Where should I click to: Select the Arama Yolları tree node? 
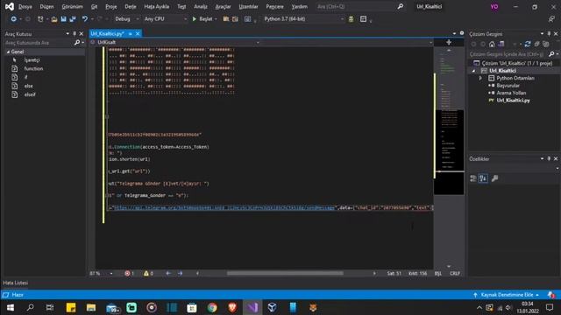click(x=511, y=93)
